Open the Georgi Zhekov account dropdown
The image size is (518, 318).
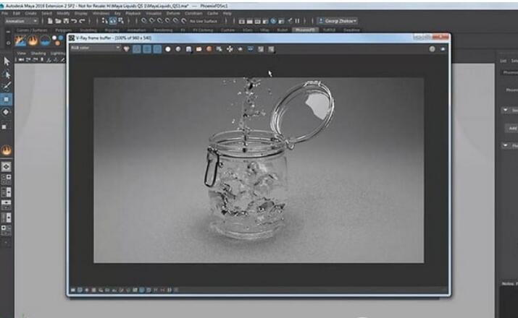click(338, 21)
